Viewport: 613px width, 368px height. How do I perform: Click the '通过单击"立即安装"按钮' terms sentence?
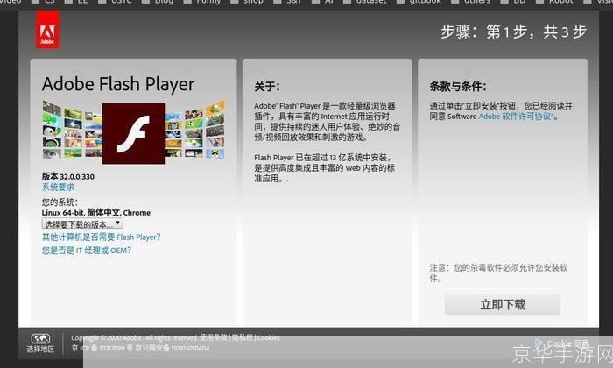point(501,110)
